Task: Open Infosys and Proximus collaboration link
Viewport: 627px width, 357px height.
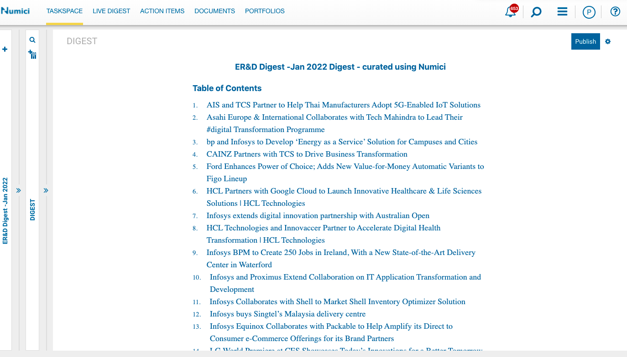Action: coord(345,283)
